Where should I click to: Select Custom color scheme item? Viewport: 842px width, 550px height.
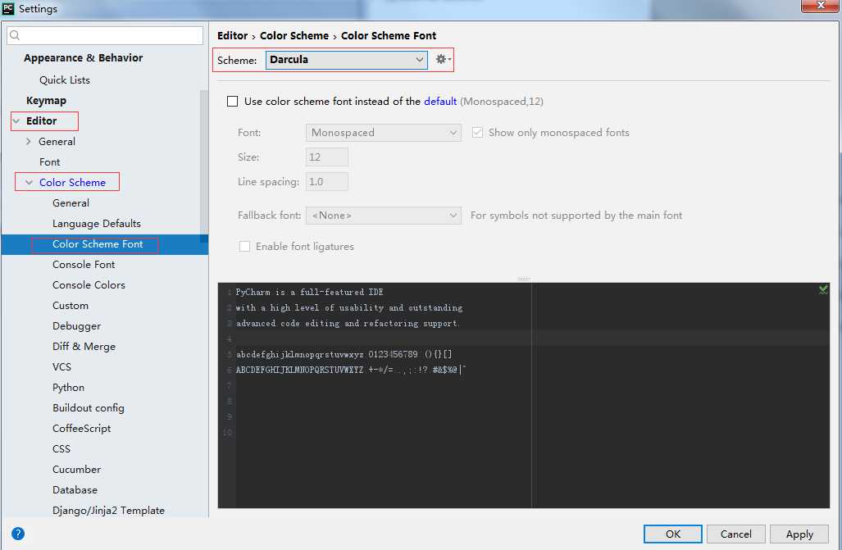71,305
